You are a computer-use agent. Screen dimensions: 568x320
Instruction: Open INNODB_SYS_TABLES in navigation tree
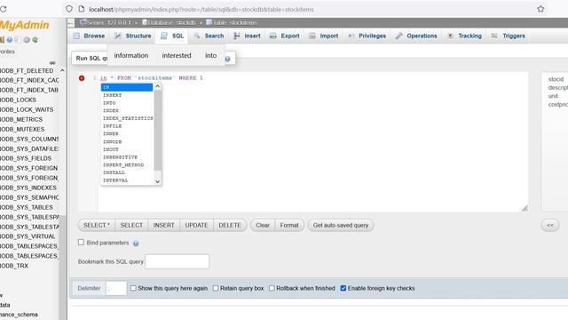(27, 207)
